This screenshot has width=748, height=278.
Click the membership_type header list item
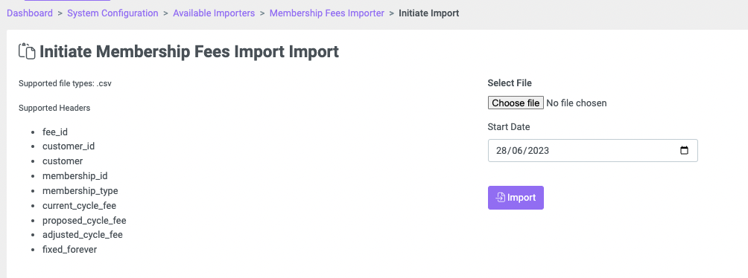click(x=80, y=191)
